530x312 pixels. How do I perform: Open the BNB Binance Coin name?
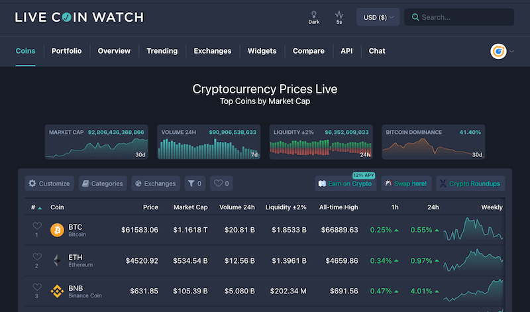pyautogui.click(x=85, y=291)
